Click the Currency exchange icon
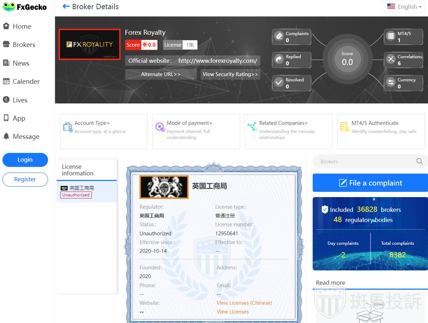This screenshot has width=428, height=323. pyautogui.click(x=390, y=83)
